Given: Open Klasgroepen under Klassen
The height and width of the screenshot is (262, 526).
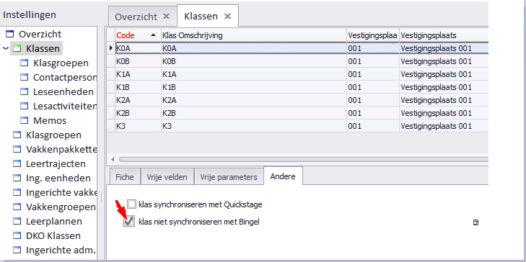Looking at the screenshot, I should [61, 63].
